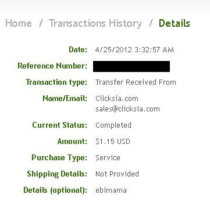Go to Transactions History breadcrumb
The width and height of the screenshot is (210, 209).
(95, 24)
